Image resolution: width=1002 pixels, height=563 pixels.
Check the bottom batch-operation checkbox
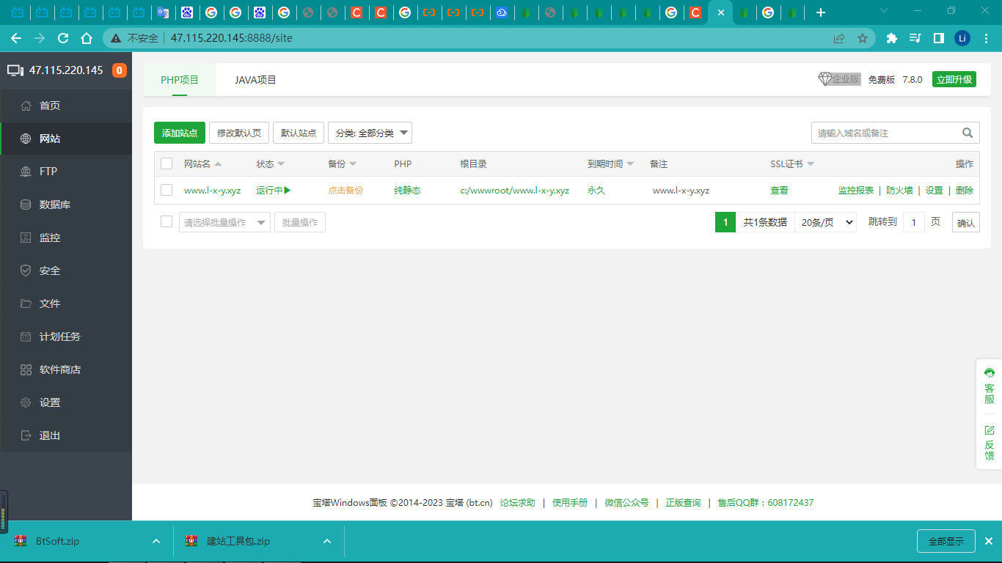(x=167, y=221)
